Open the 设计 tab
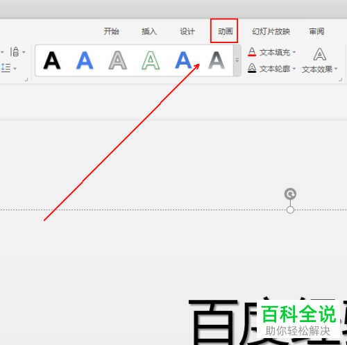This screenshot has height=345, width=347. coord(187,31)
